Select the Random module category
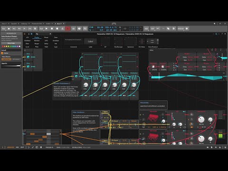The image size is (228, 171). click(x=37, y=40)
